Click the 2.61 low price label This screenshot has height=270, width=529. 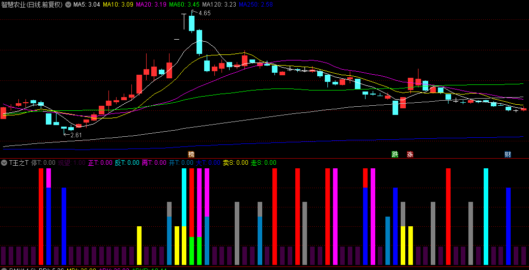(x=76, y=135)
